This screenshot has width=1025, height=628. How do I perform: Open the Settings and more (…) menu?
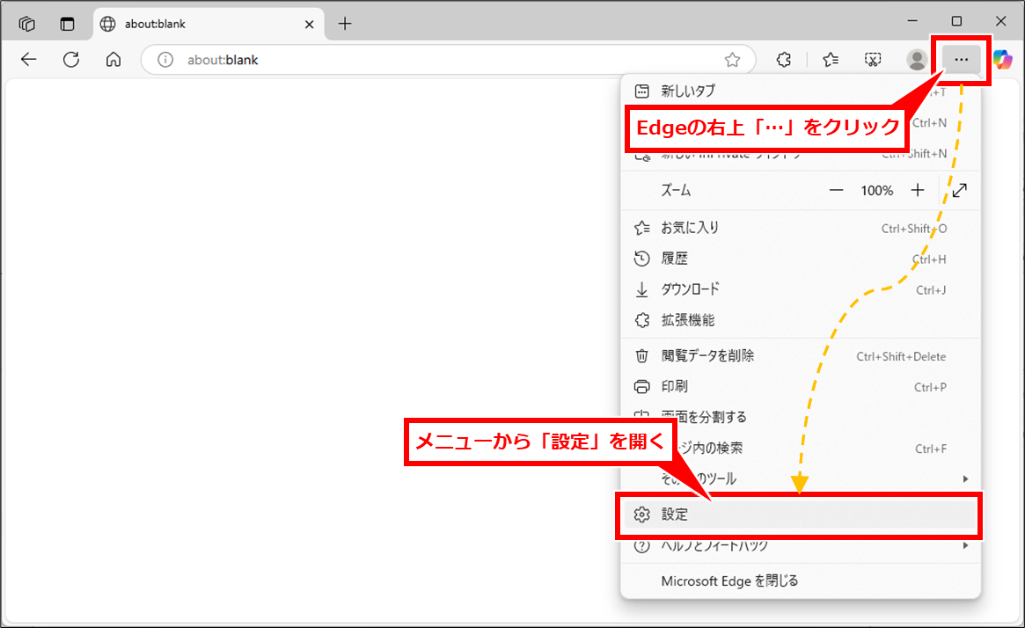pyautogui.click(x=960, y=60)
